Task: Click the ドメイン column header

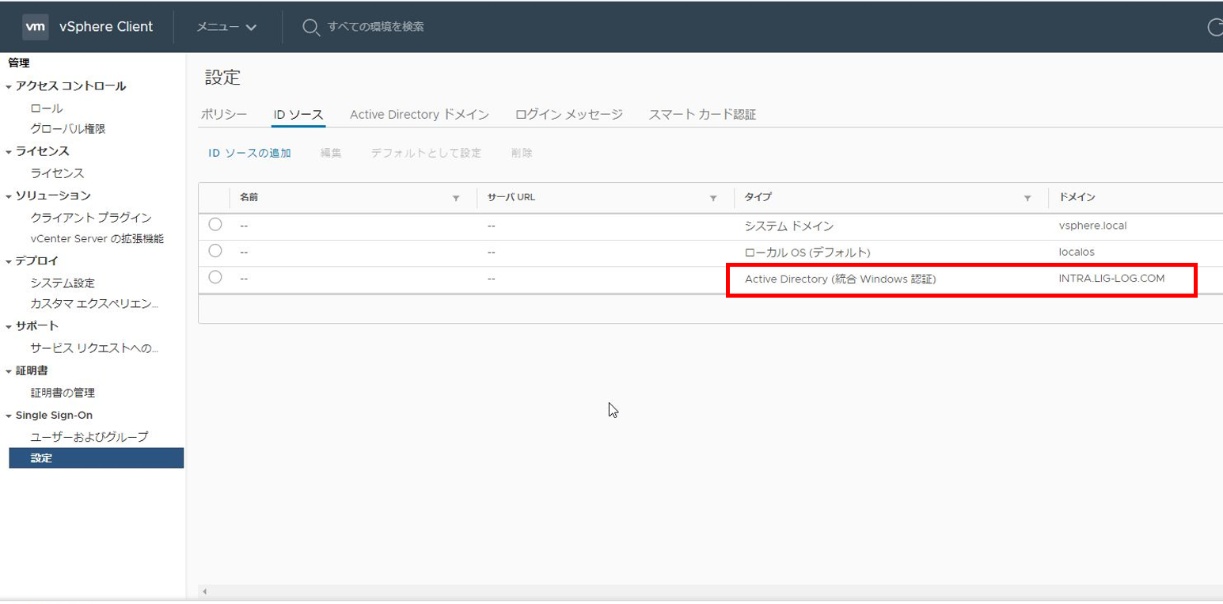Action: click(x=1077, y=197)
